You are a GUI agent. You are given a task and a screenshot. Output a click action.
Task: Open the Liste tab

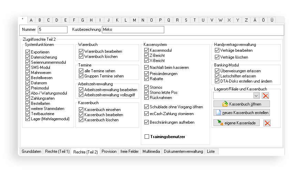coord(211,151)
